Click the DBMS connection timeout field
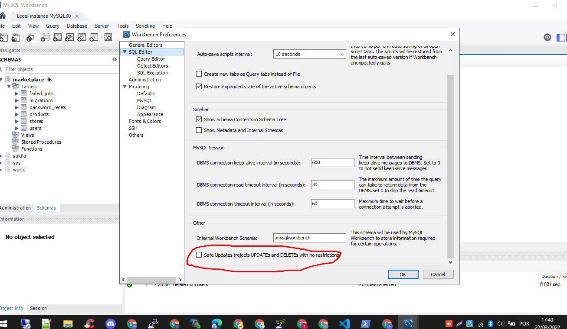Image resolution: width=567 pixels, height=329 pixels. point(333,203)
